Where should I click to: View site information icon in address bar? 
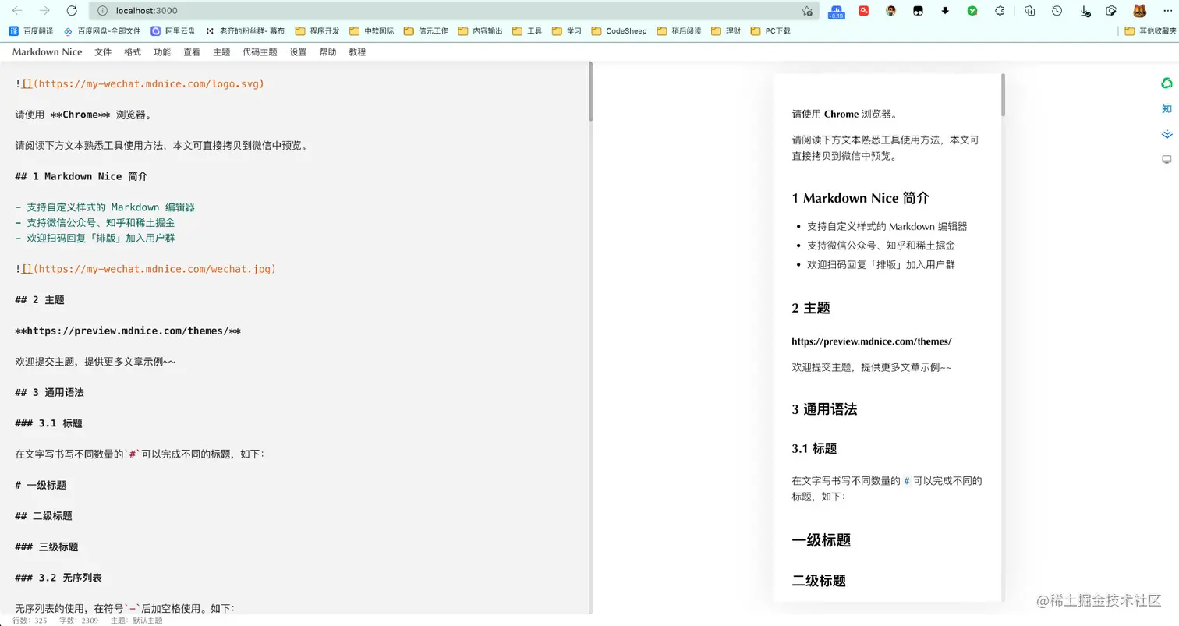tap(102, 11)
